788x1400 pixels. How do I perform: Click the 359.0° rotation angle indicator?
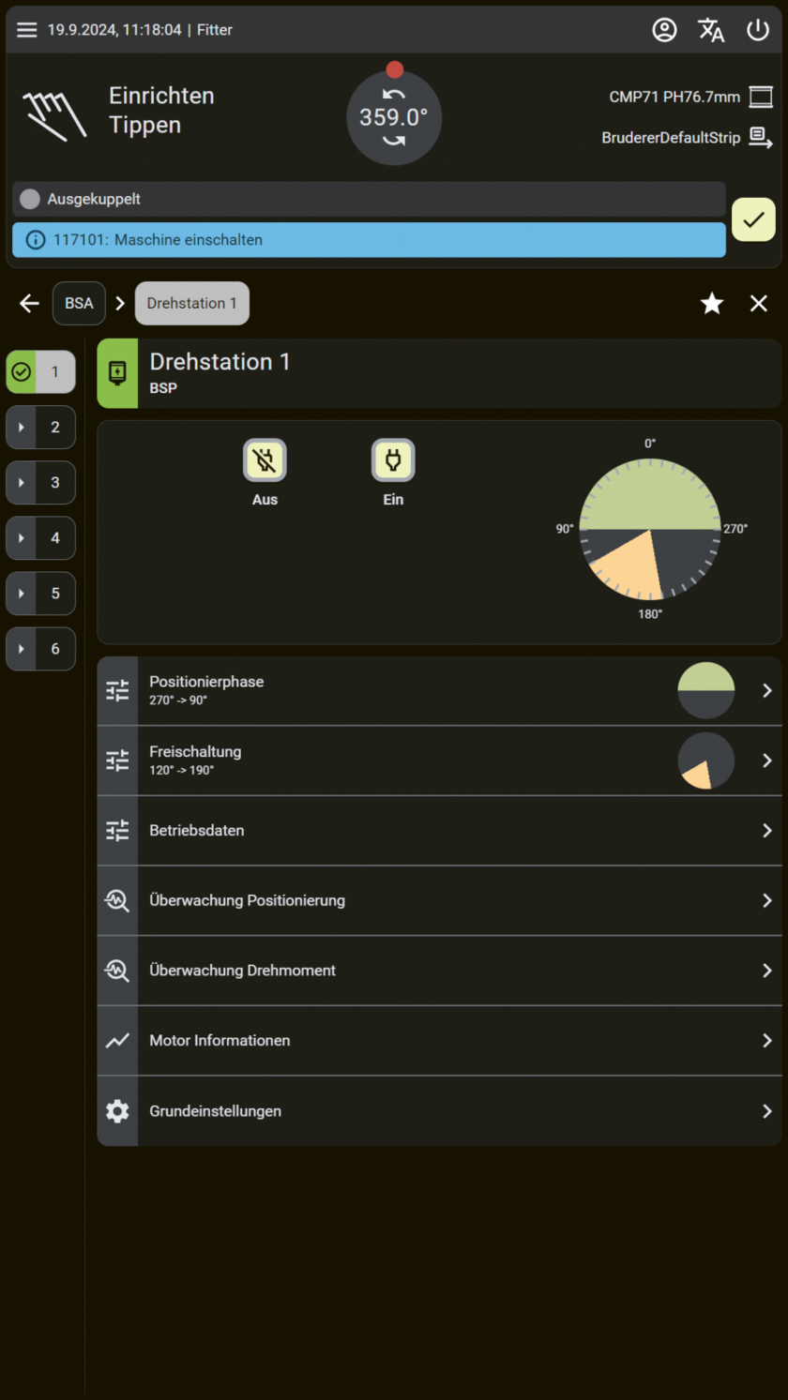point(394,118)
